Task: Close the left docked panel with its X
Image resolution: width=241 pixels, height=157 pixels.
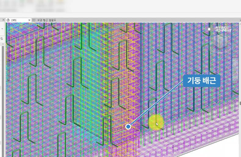Action: (x=3, y=20)
